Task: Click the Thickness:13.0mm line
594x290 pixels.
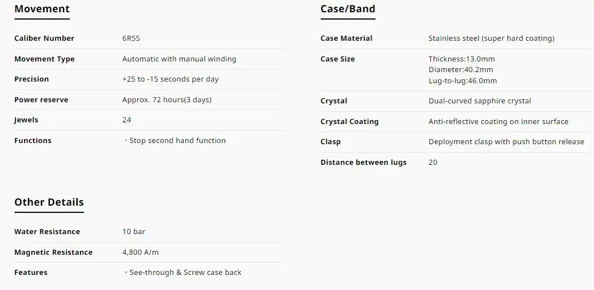Action: tap(462, 59)
